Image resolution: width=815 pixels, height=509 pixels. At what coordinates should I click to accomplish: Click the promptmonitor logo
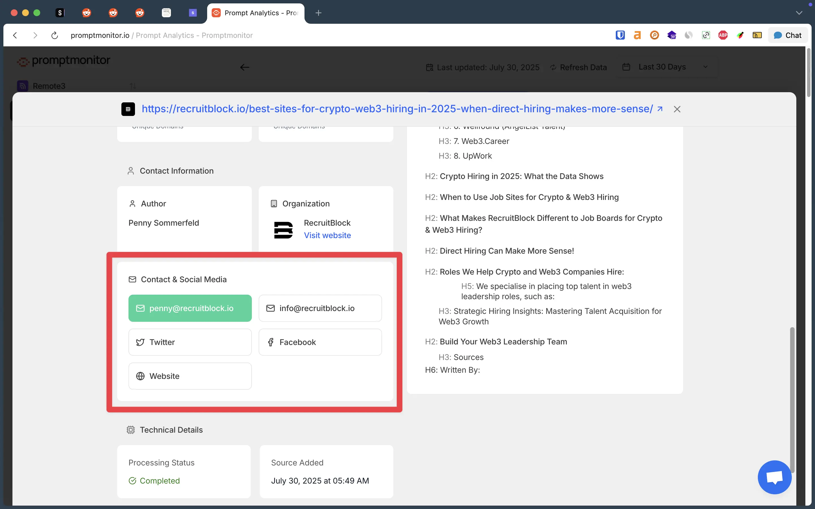point(64,61)
